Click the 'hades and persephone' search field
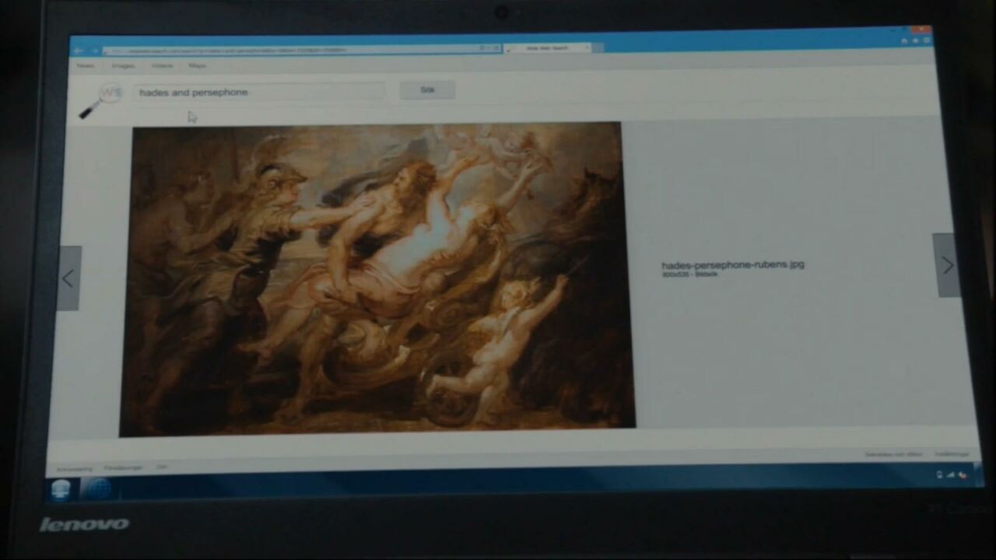996x560 pixels. click(x=258, y=92)
